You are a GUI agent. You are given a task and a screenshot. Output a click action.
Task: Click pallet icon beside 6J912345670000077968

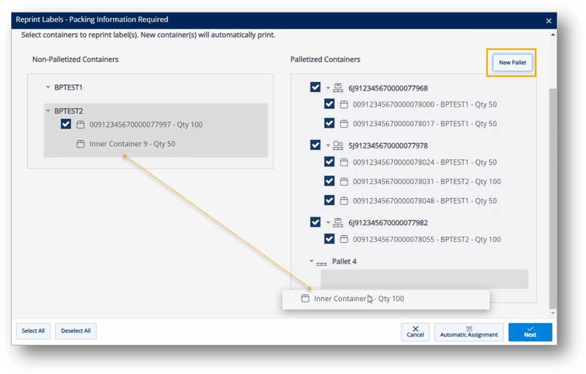338,88
